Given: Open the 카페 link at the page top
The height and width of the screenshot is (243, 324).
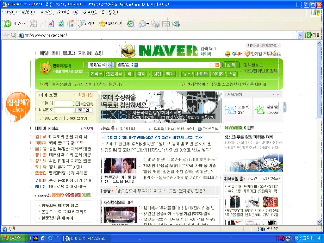Looking at the screenshot, I should click(55, 53).
